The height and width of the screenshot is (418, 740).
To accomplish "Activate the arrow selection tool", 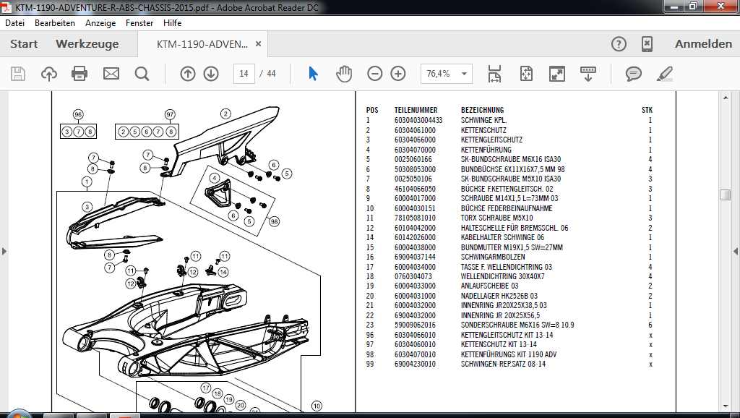I will pos(313,74).
